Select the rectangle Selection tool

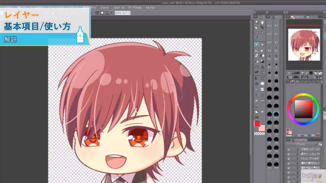(257, 33)
